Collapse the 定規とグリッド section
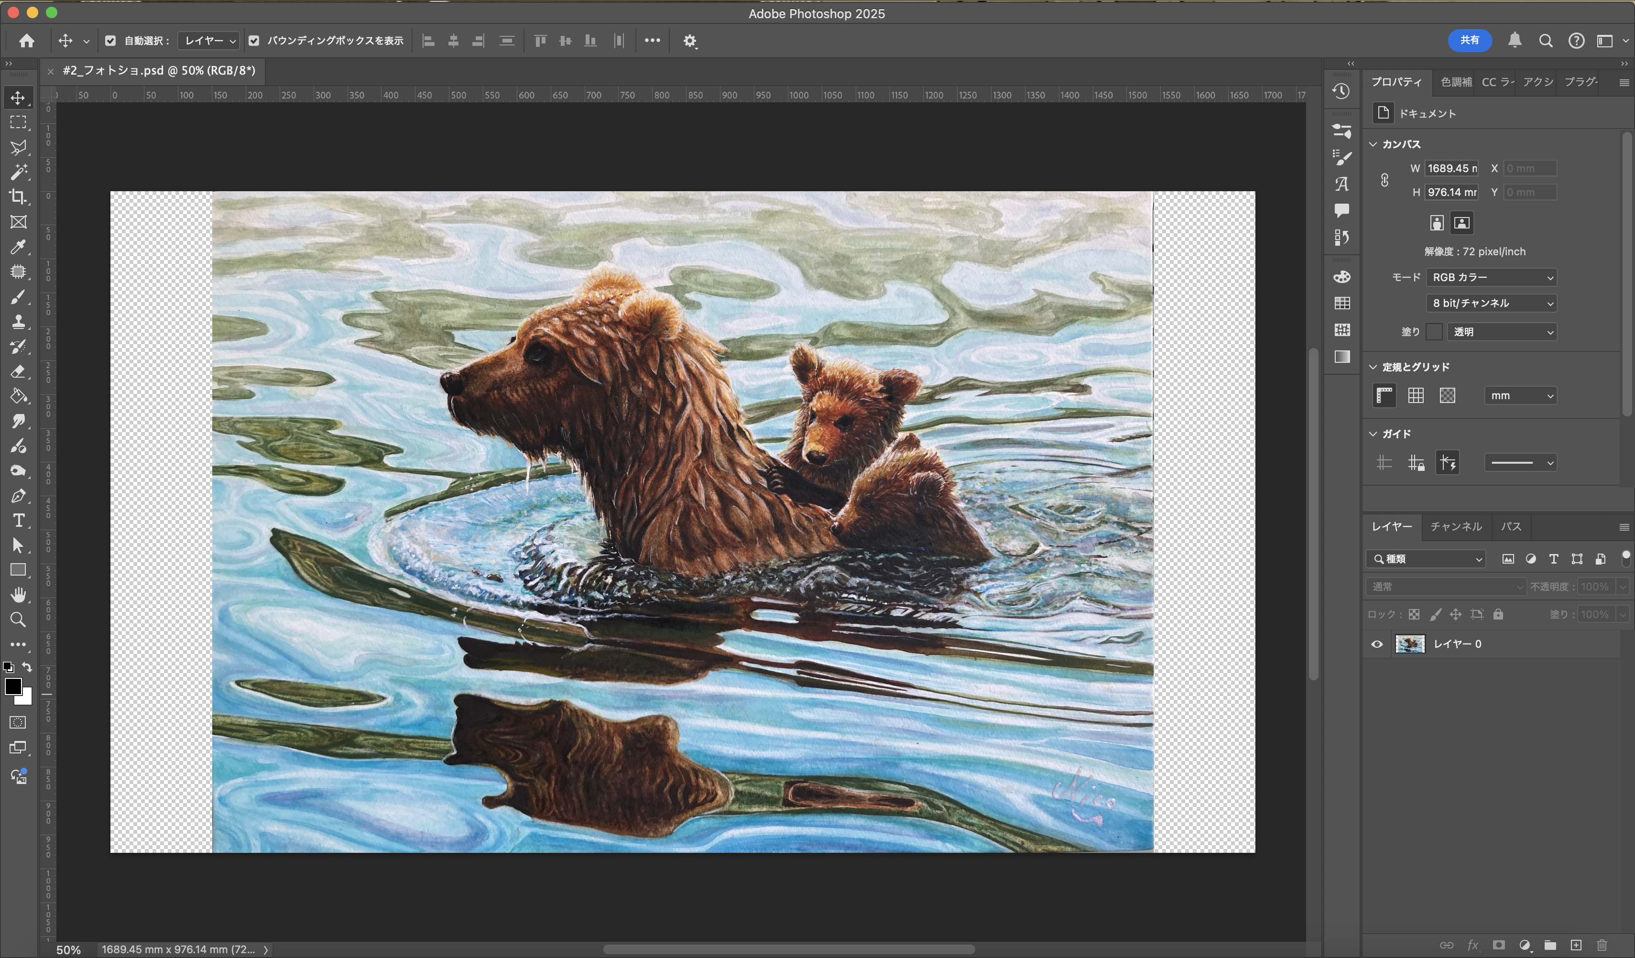Viewport: 1635px width, 958px height. tap(1373, 367)
